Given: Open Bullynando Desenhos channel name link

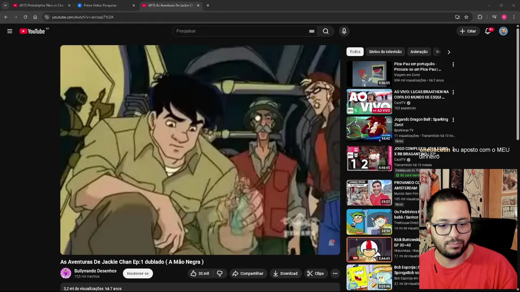Looking at the screenshot, I should tap(95, 271).
